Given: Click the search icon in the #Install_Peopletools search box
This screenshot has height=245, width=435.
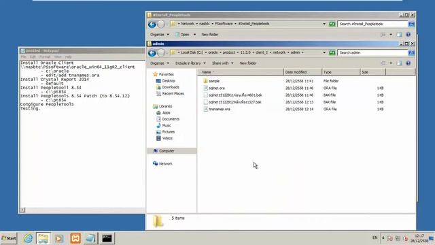Looking at the screenshot, I should click(x=411, y=24).
